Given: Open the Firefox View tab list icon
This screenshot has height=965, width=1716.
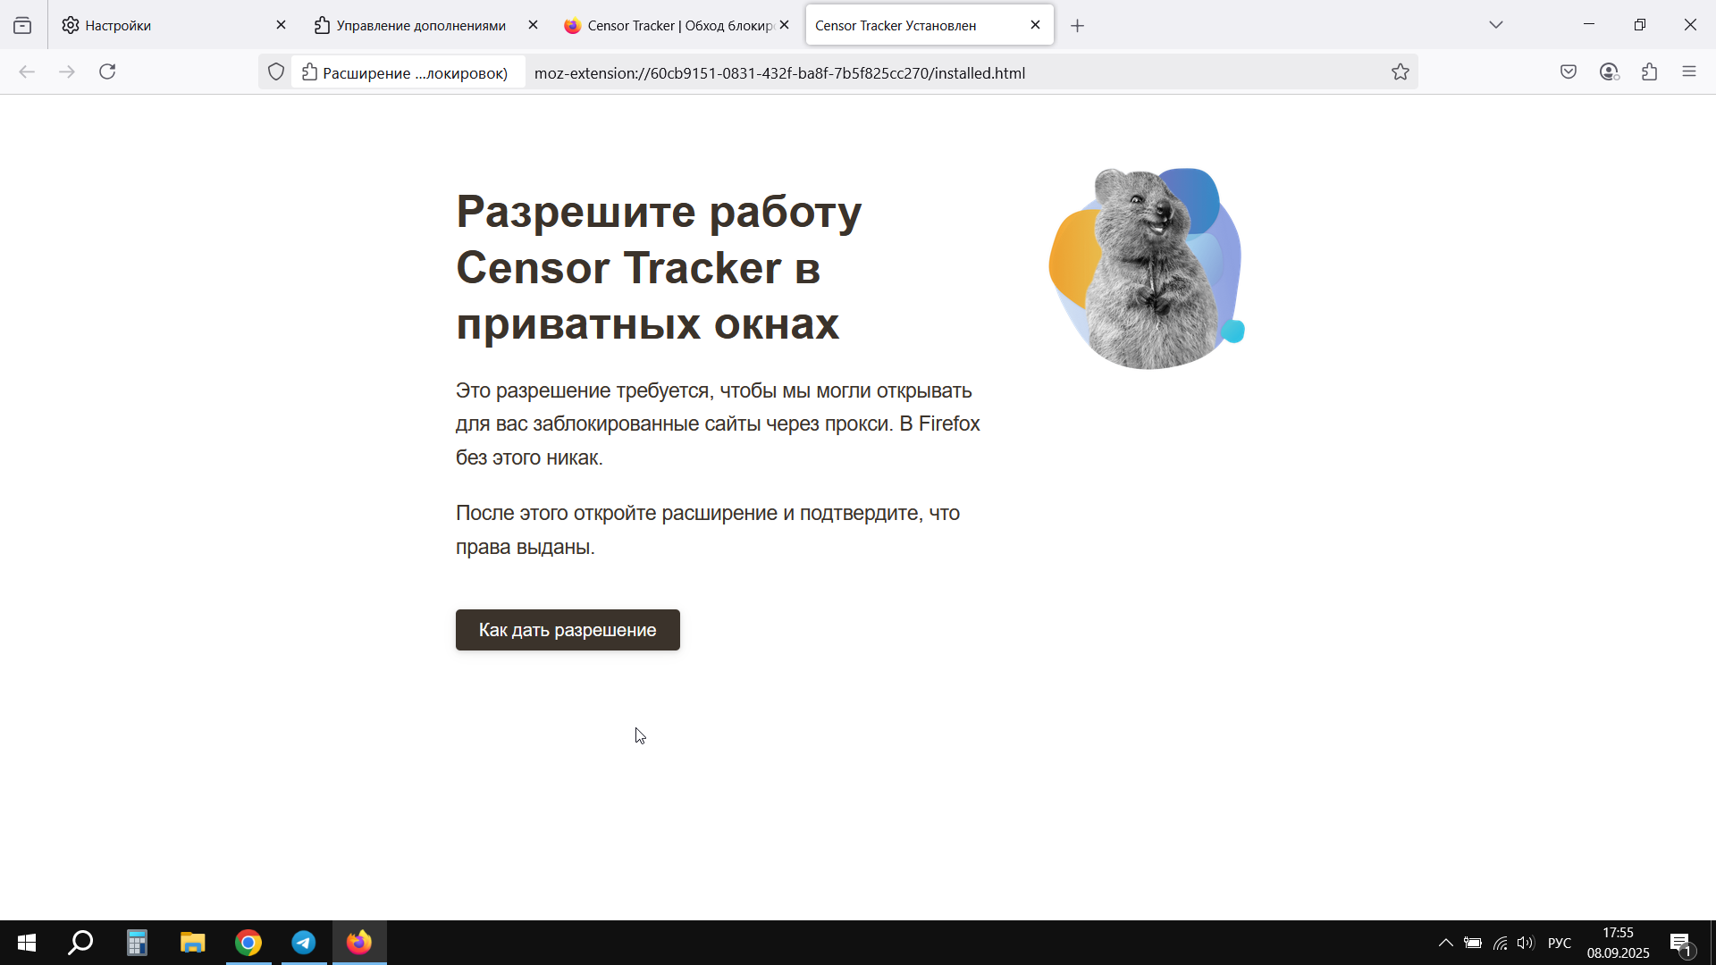Looking at the screenshot, I should point(22,25).
